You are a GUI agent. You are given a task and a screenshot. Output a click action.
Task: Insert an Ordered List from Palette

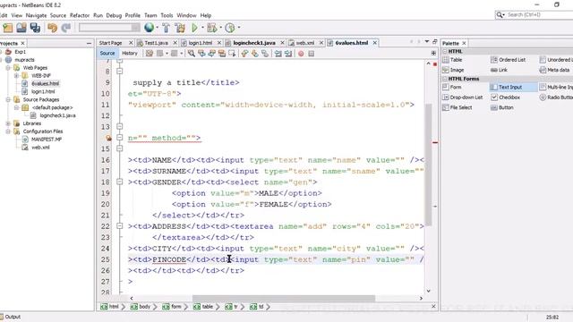tap(508, 60)
